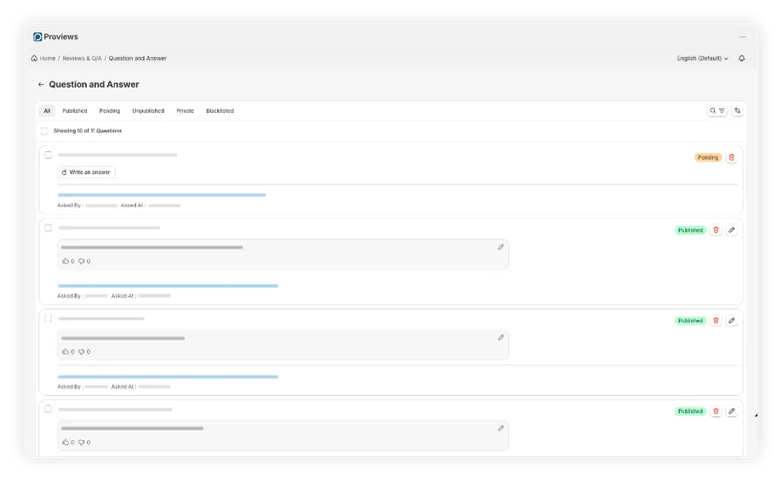The image size is (782, 481).
Task: Click the pencil icon inside the first answer box
Action: (x=500, y=247)
